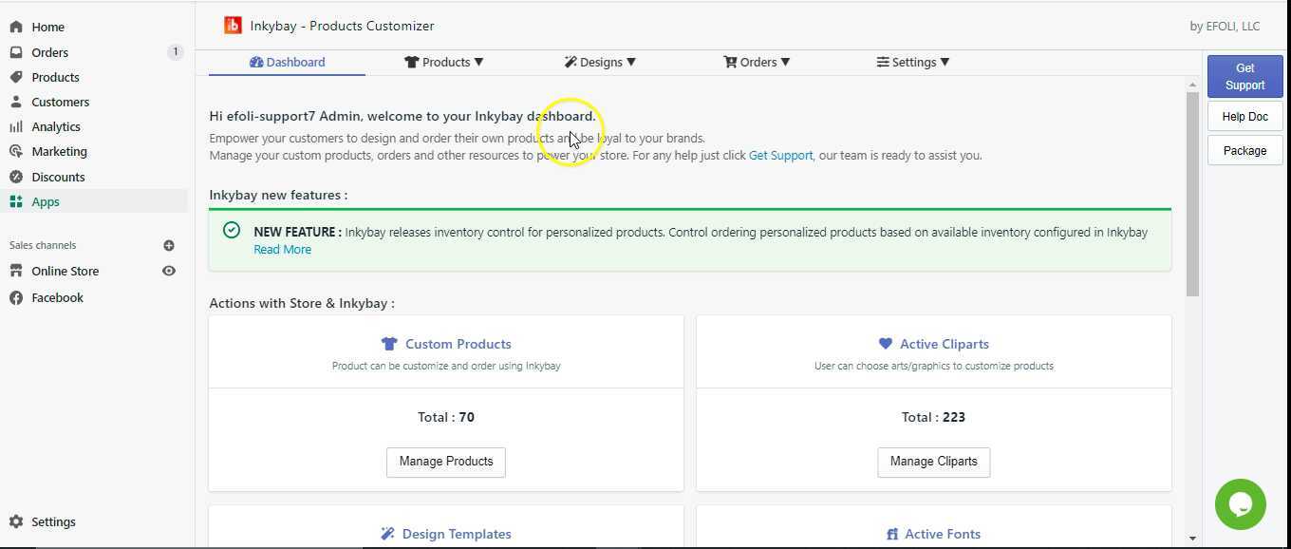The width and height of the screenshot is (1291, 549).
Task: Click the 'Total : 223' text
Action: [933, 417]
